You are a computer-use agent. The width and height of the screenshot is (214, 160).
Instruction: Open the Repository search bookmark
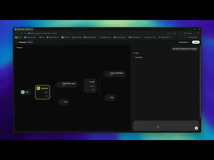(135, 37)
